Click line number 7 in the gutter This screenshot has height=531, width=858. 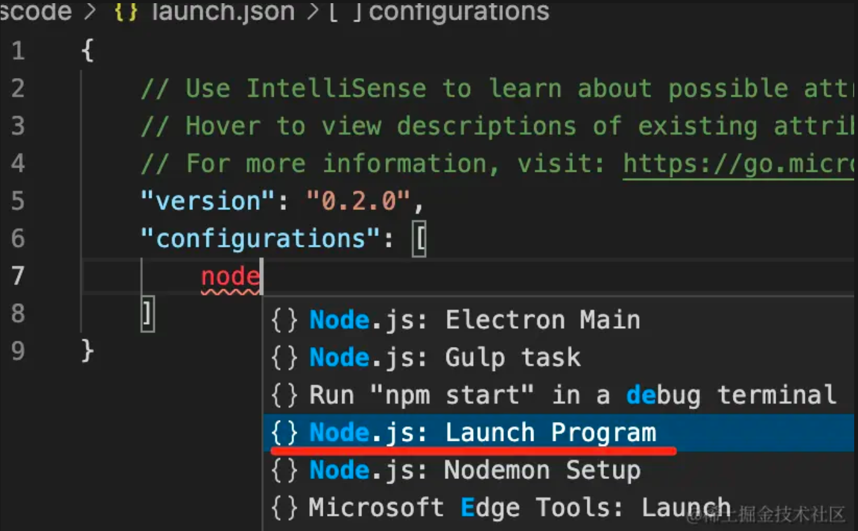pyautogui.click(x=17, y=276)
